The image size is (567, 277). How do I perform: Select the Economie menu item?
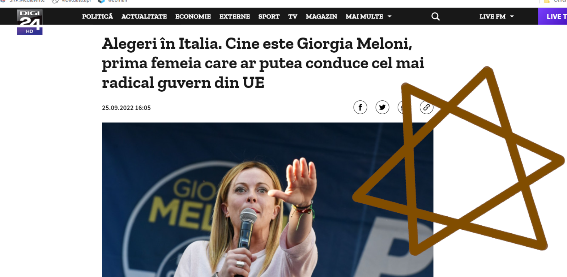point(193,17)
